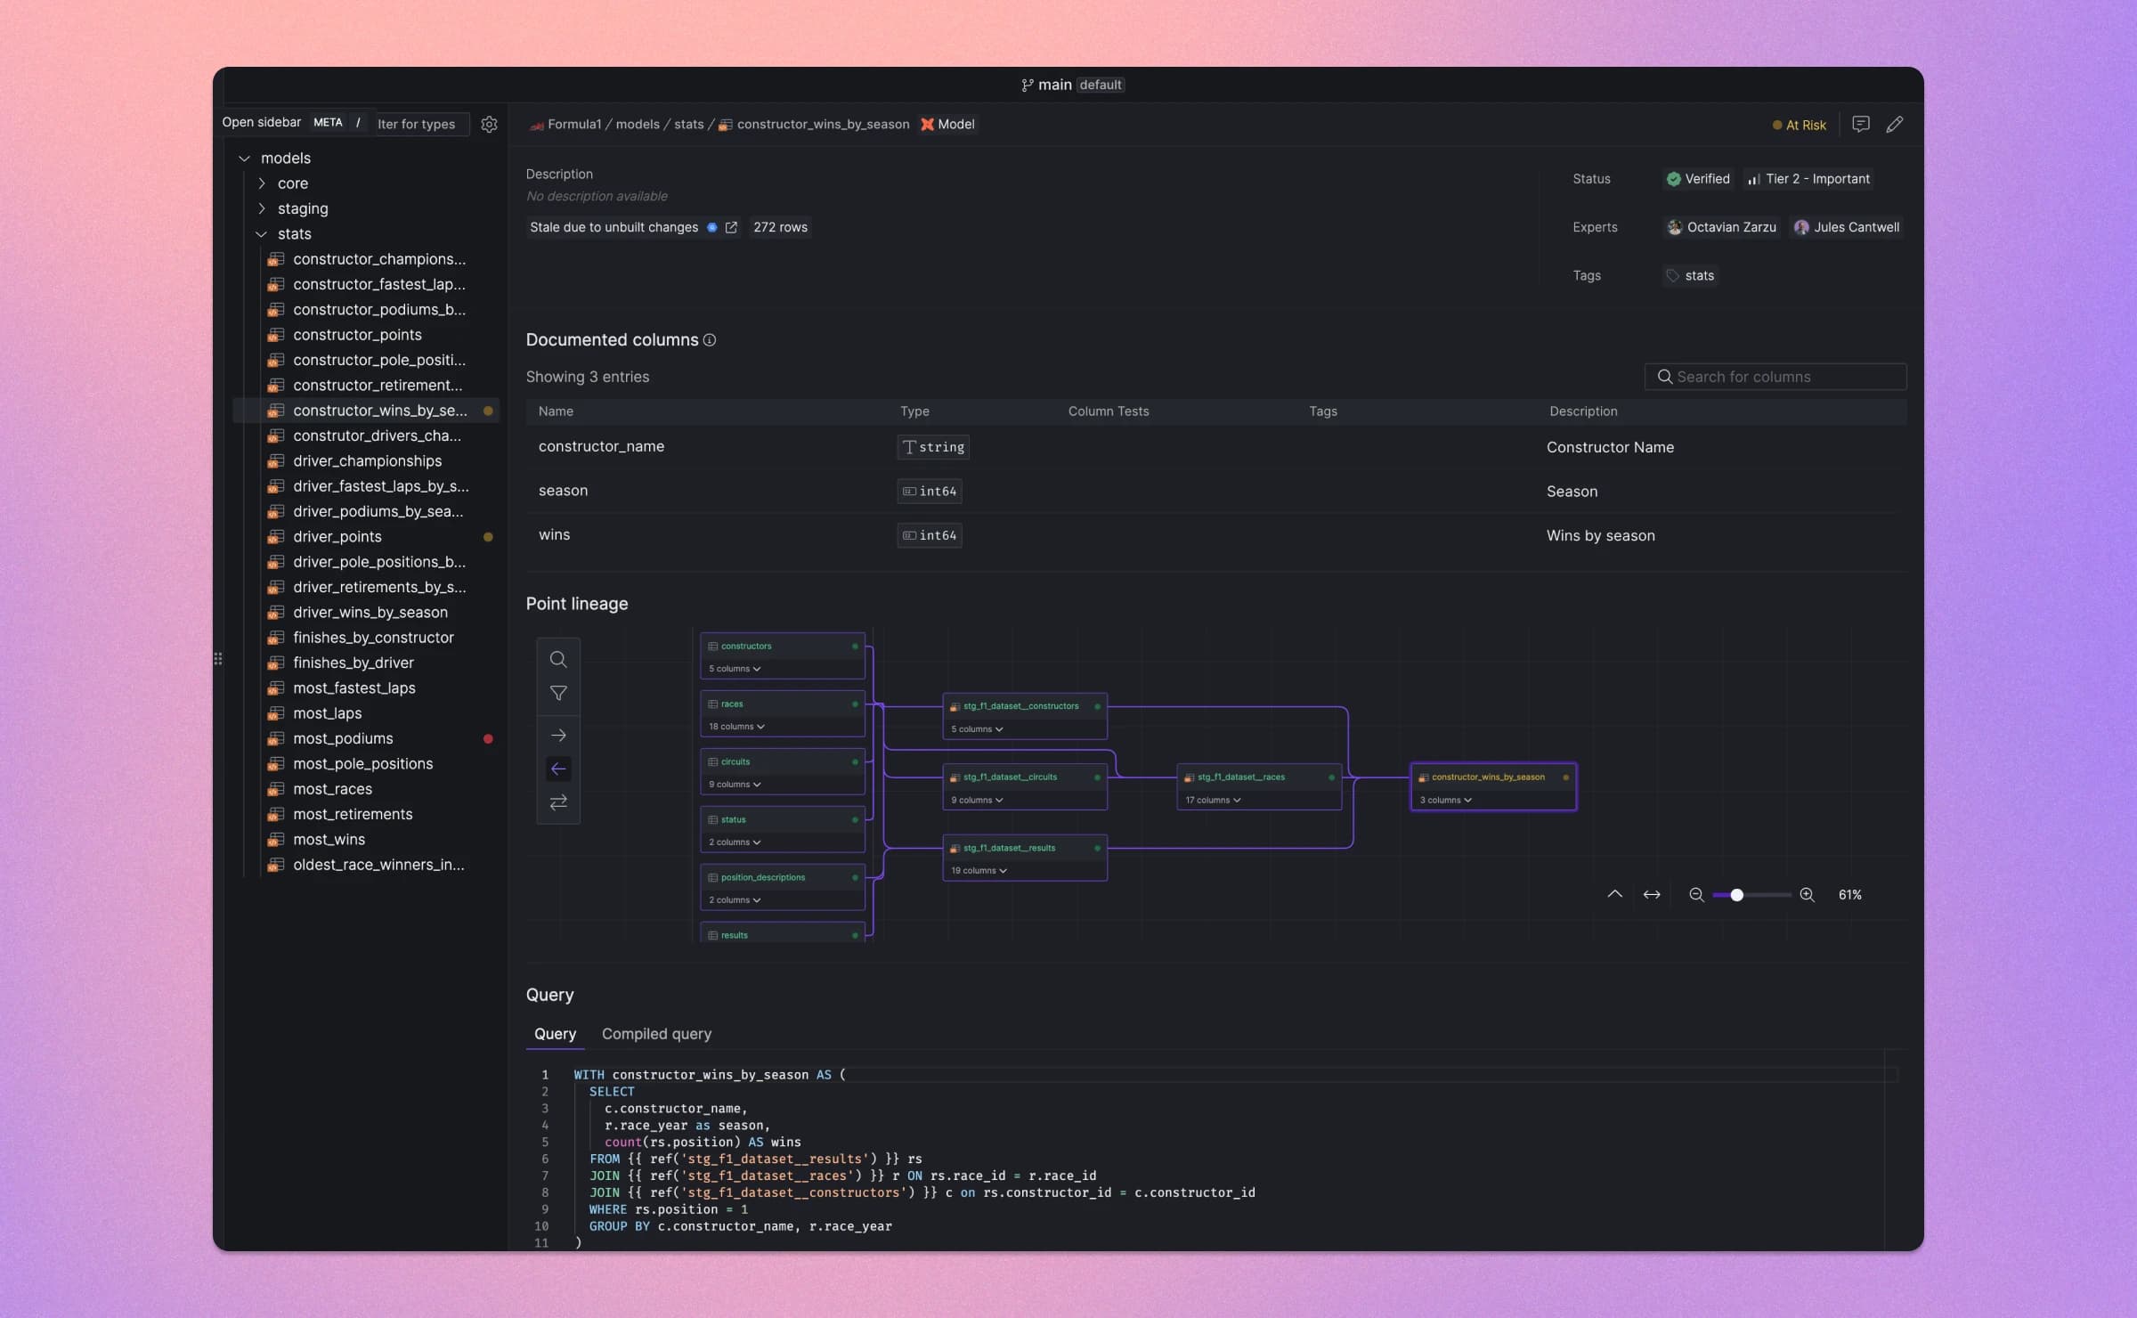2137x1318 pixels.
Task: Click the search icon in lineage panel
Action: pyautogui.click(x=557, y=660)
